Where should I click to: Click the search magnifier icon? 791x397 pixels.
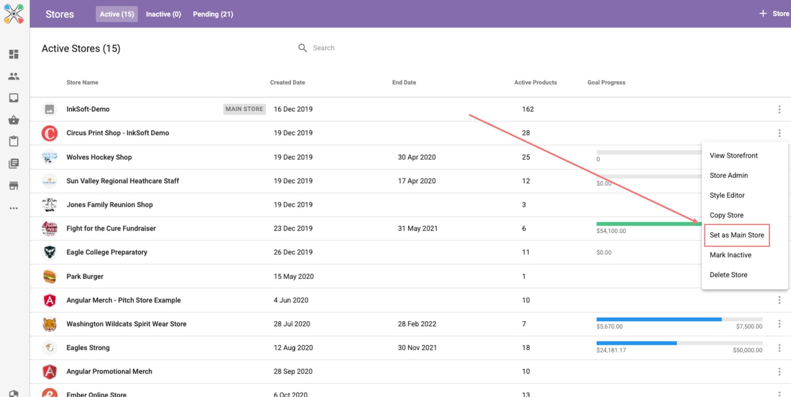tap(302, 48)
